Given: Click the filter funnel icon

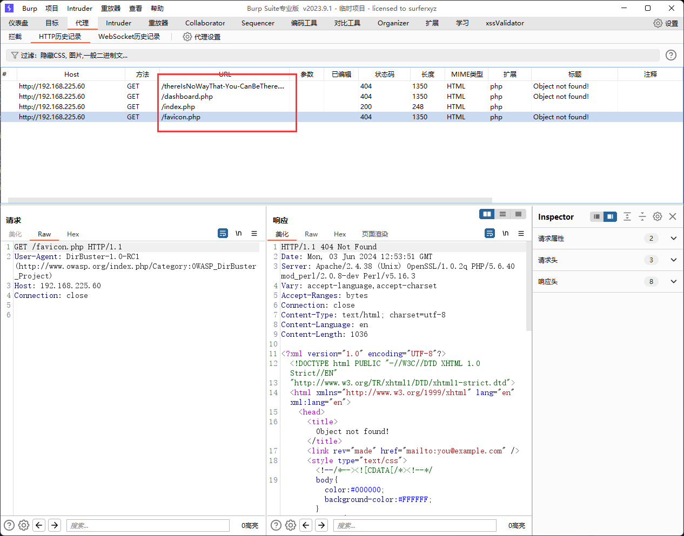Looking at the screenshot, I should [x=15, y=55].
